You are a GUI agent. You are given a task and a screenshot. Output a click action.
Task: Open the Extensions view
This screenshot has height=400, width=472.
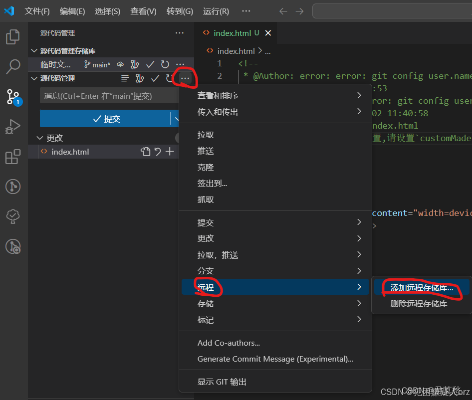coord(13,156)
